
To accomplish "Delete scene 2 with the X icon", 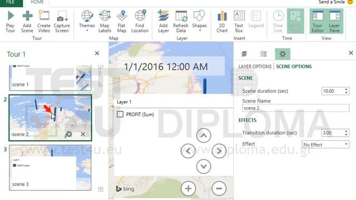I will 83,134.
